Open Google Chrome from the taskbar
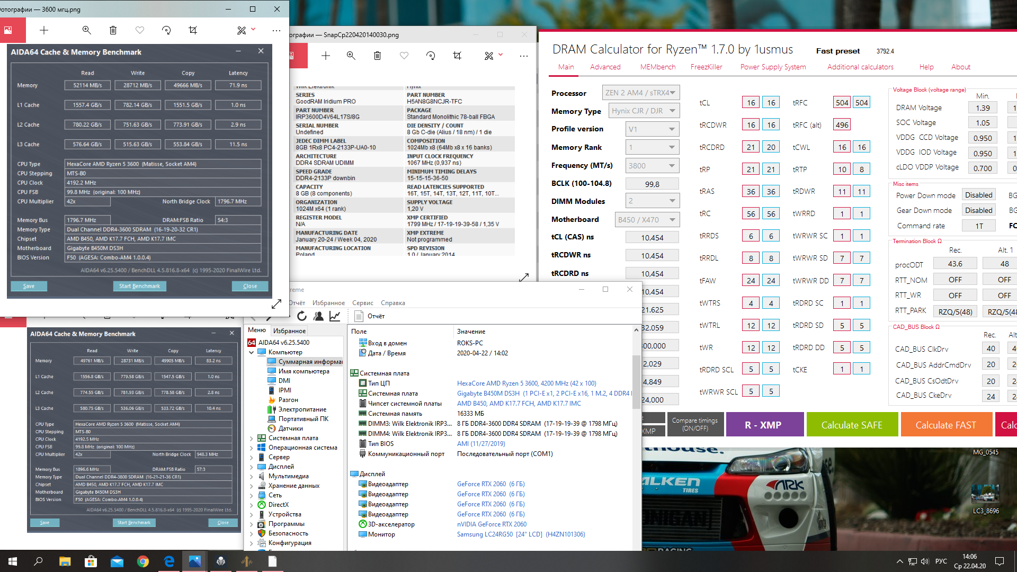The image size is (1017, 572). [143, 561]
